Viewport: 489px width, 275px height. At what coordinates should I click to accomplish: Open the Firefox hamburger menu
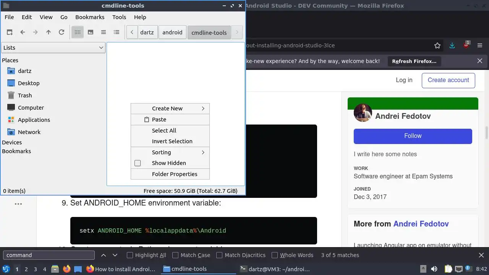pos(480,45)
